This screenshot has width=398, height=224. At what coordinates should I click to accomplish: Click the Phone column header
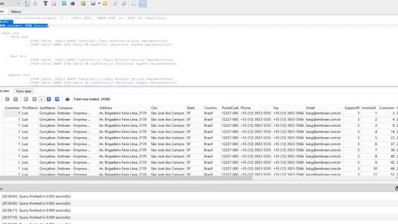pyautogui.click(x=256, y=108)
